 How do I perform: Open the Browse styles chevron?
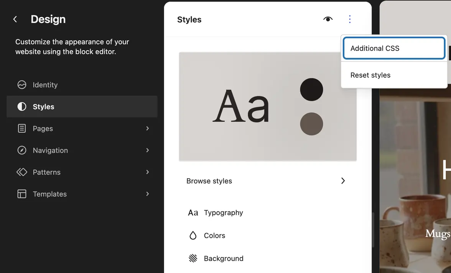point(343,181)
